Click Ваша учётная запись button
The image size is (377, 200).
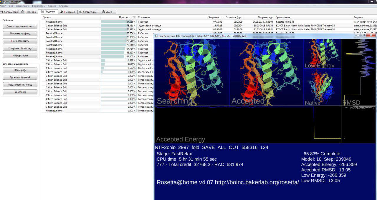[20, 85]
